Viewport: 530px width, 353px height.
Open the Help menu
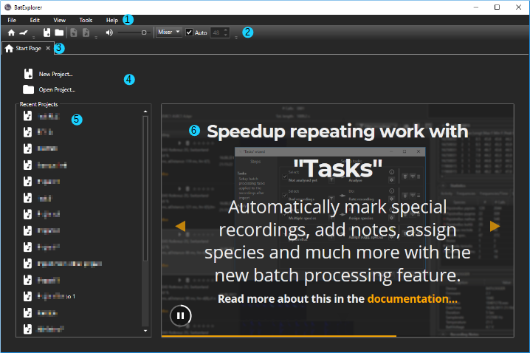point(112,20)
